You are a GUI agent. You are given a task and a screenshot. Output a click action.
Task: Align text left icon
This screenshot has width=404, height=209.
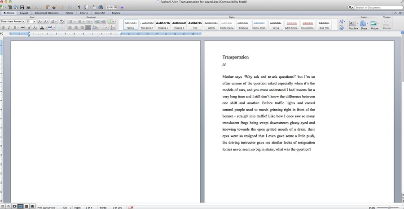click(x=70, y=27)
